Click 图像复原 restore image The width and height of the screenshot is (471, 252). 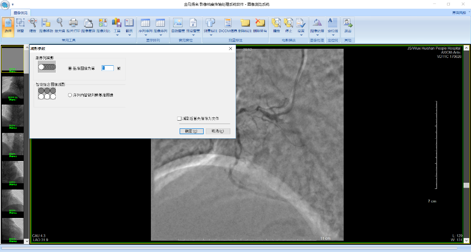pyautogui.click(x=88, y=26)
